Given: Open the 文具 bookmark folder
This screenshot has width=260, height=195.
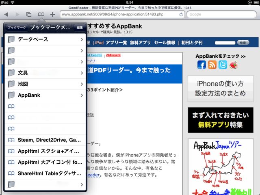Looking at the screenshot, I should click(x=45, y=73).
